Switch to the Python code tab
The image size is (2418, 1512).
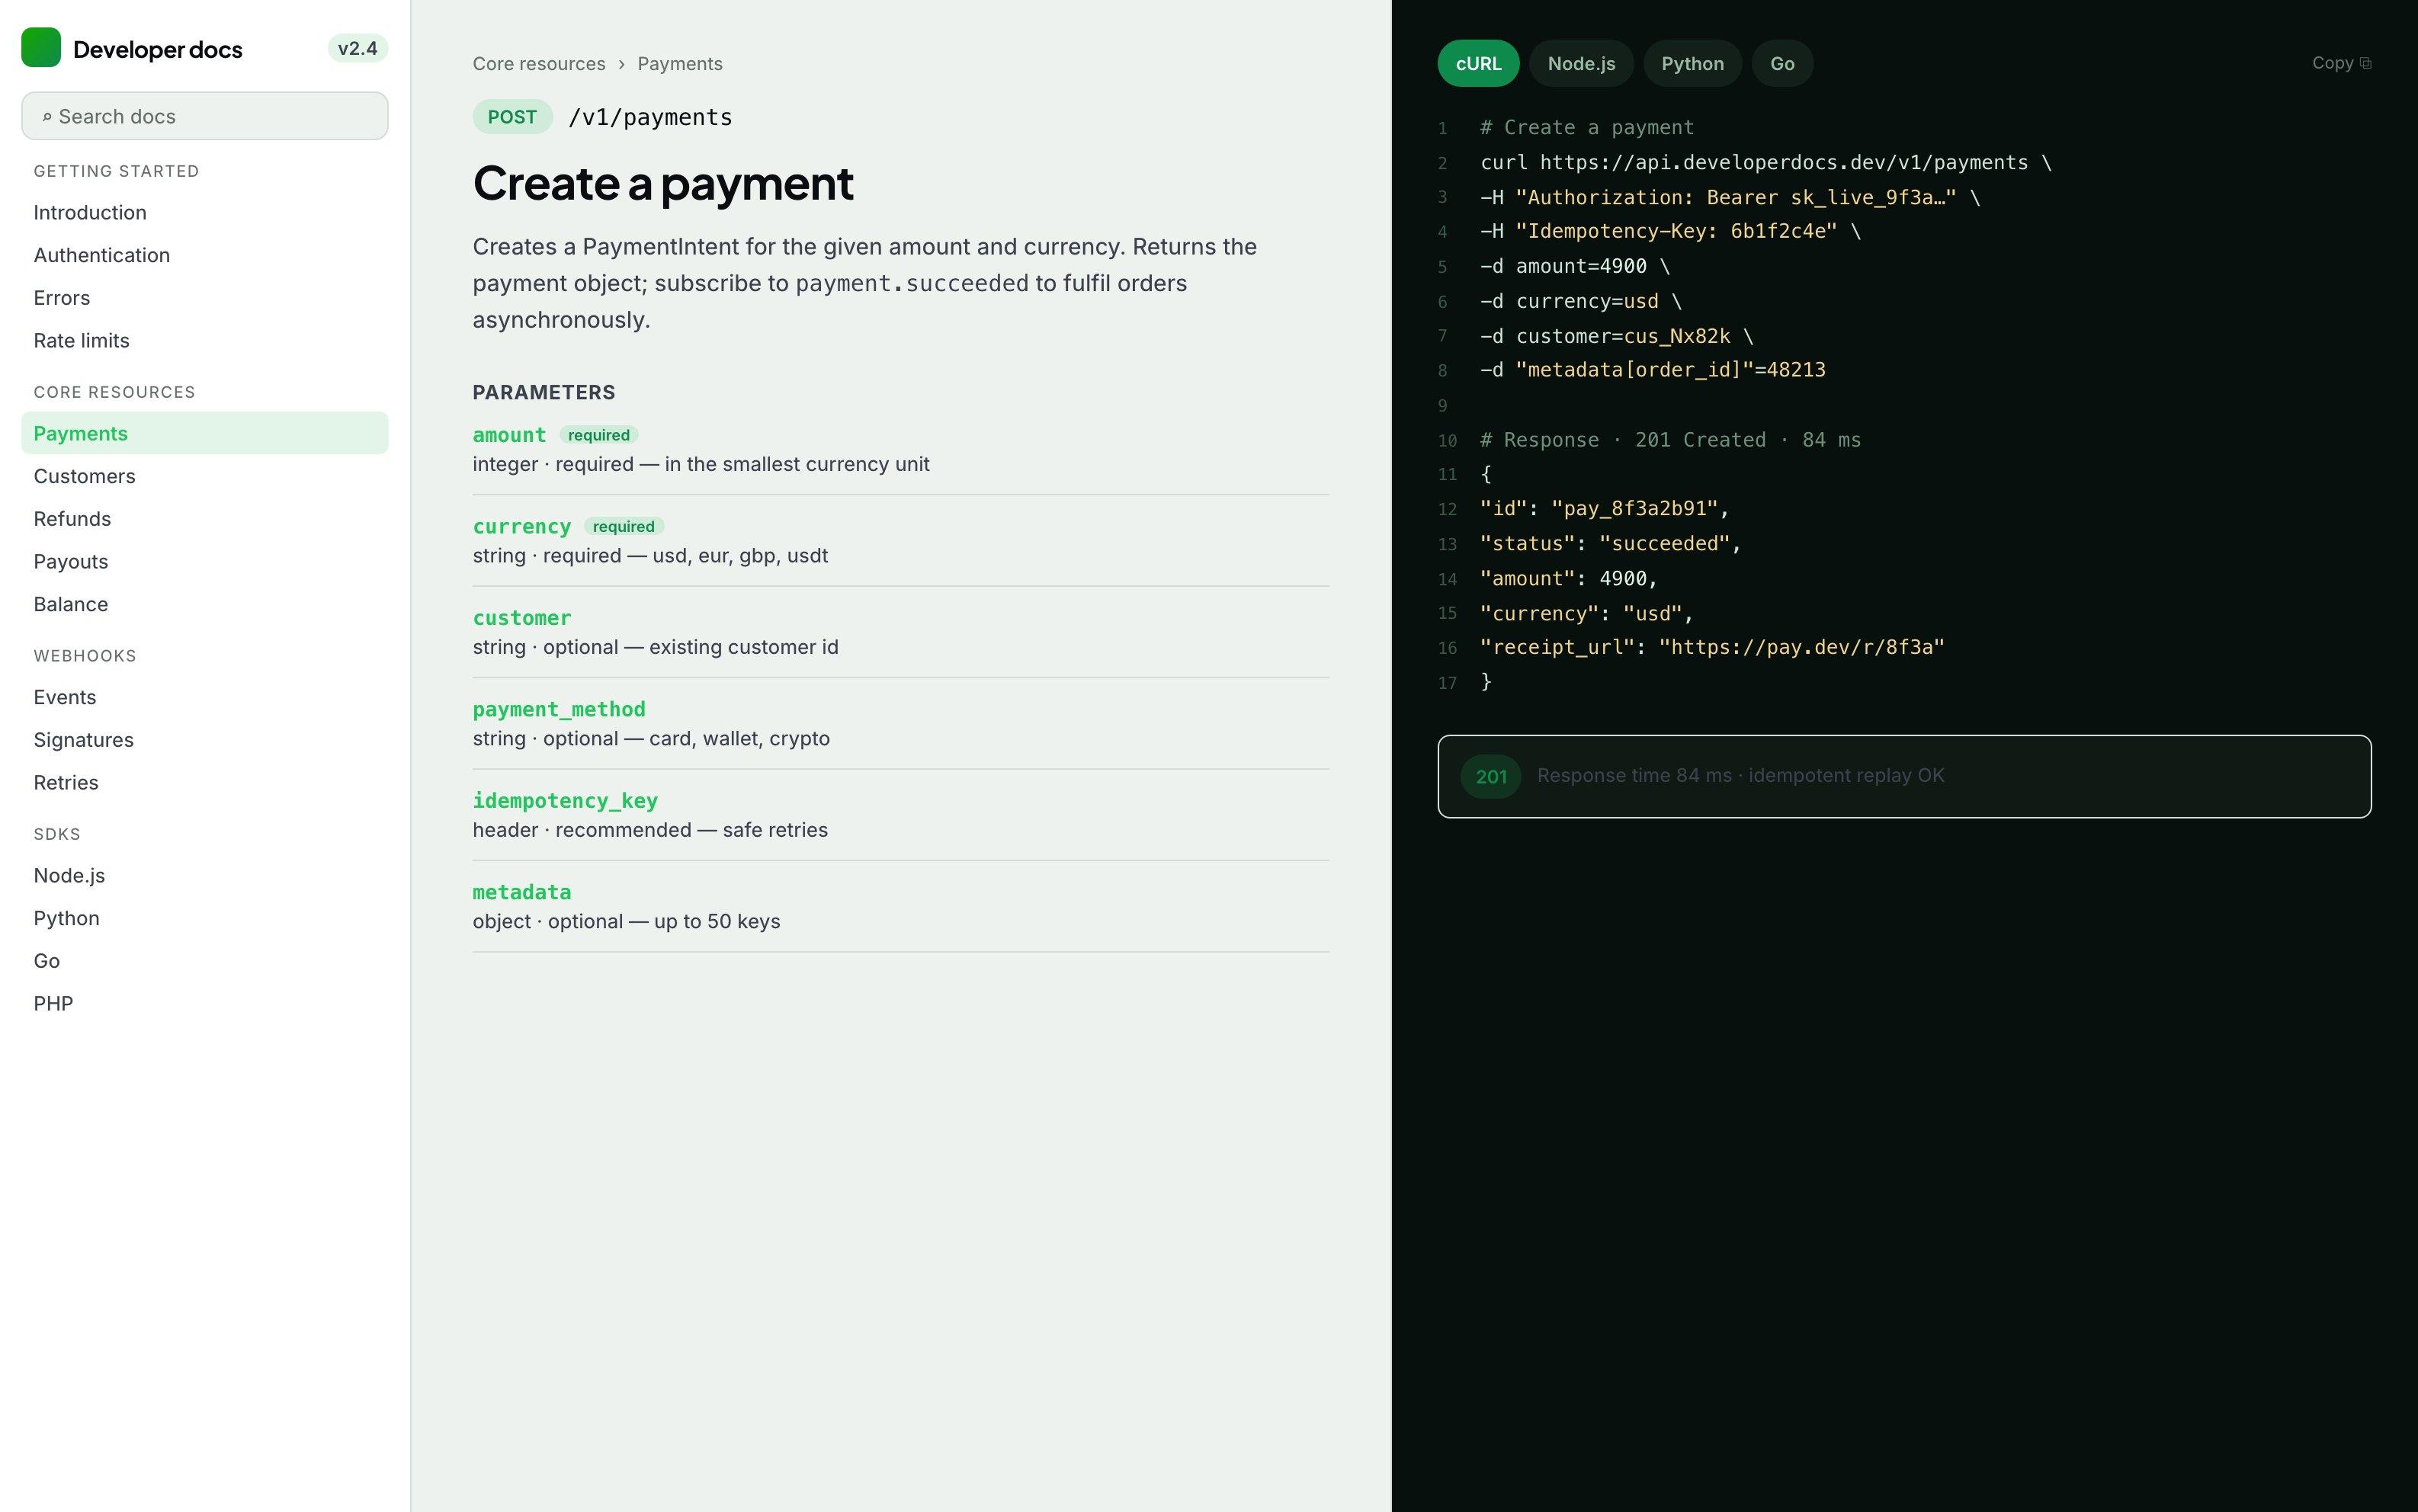point(1692,63)
